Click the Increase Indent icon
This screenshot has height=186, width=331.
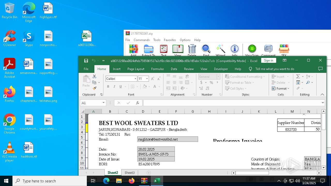(x=175, y=88)
